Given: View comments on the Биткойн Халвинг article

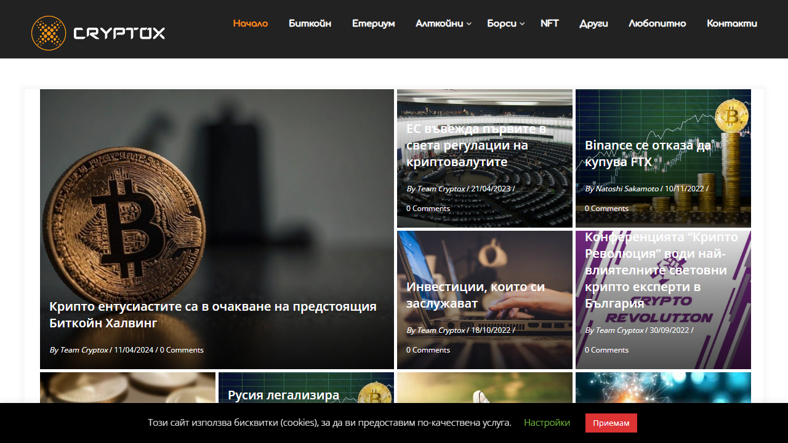Looking at the screenshot, I should 181,349.
